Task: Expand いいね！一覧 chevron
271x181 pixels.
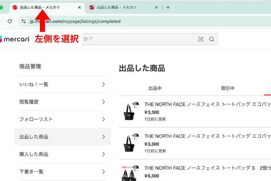Action: tap(103, 84)
